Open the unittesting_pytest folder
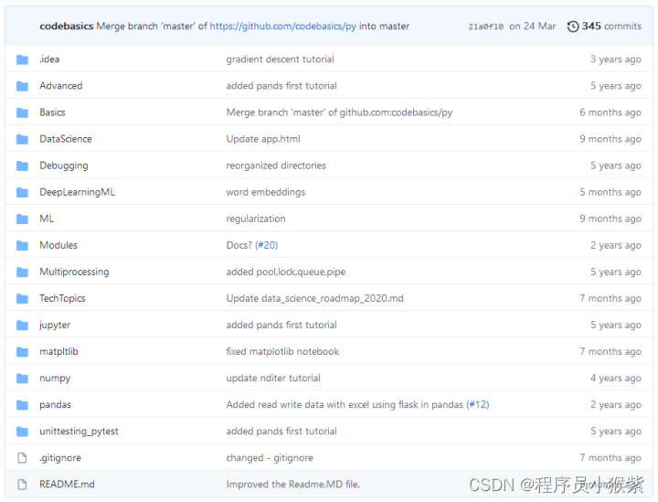The width and height of the screenshot is (658, 502). [x=79, y=431]
